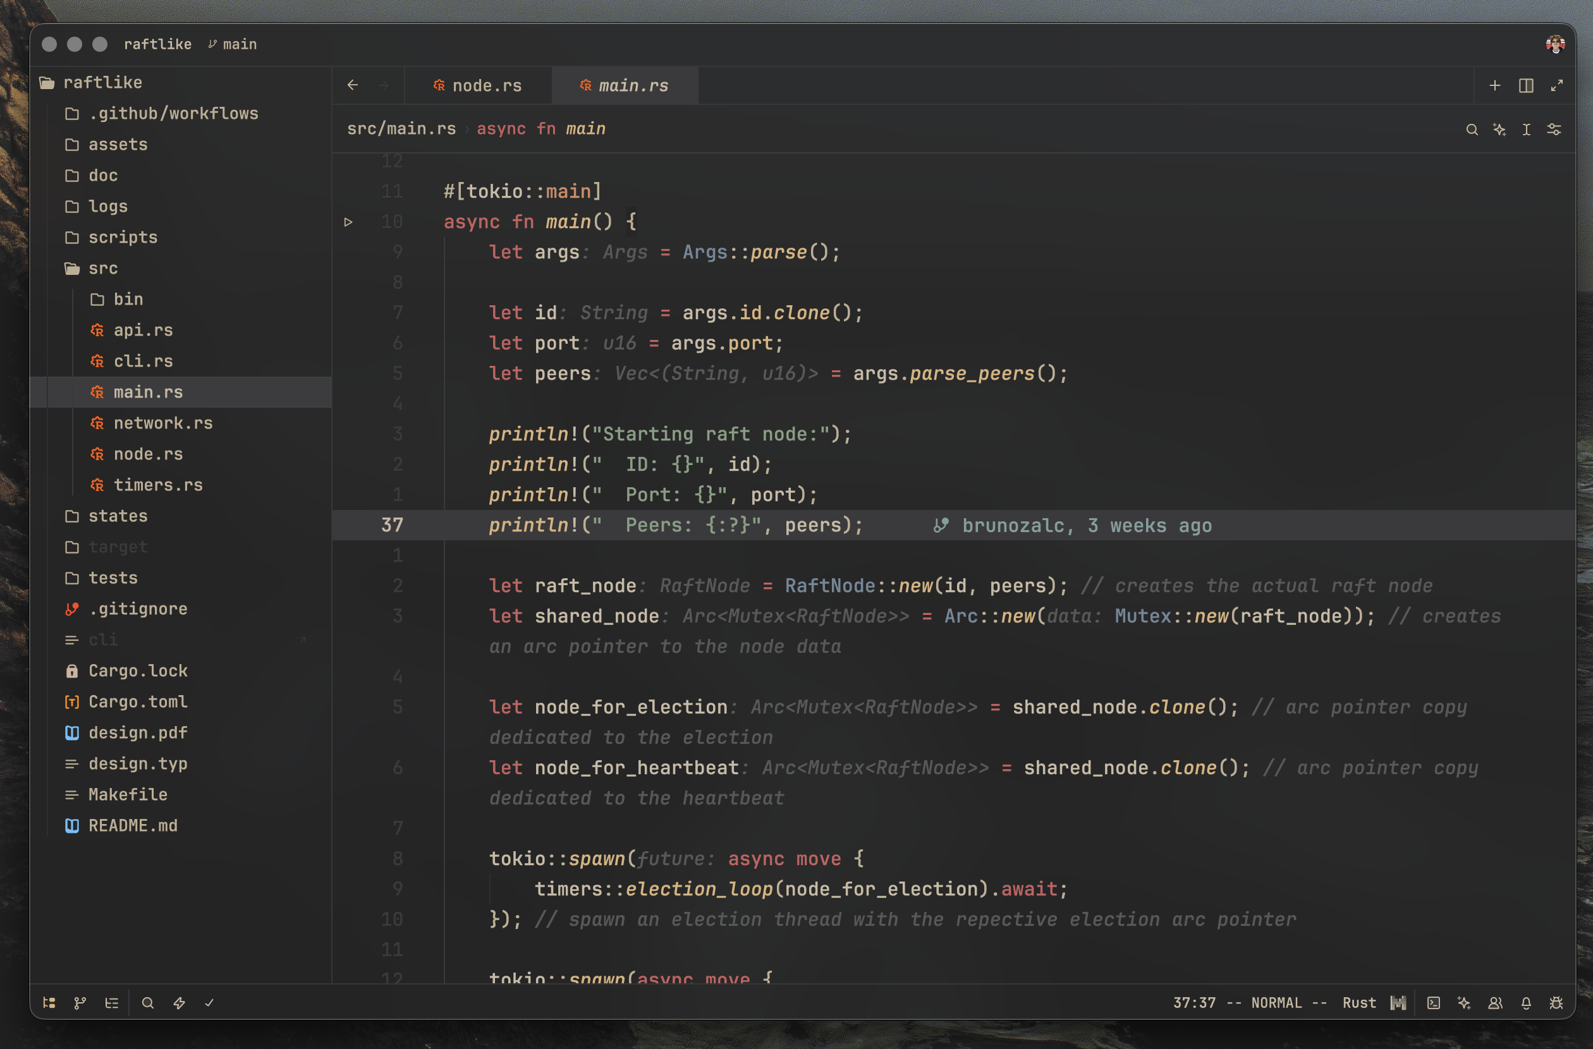Split the editor pane

(1526, 86)
